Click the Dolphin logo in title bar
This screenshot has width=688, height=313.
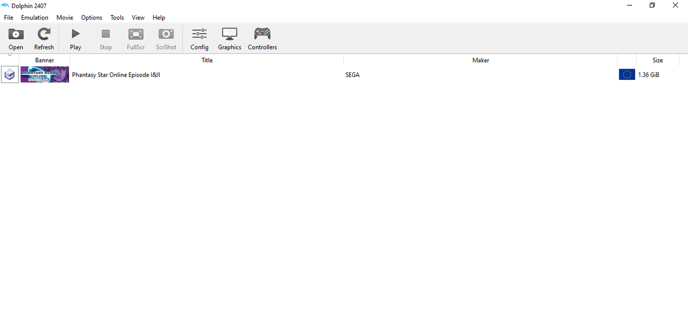click(x=5, y=5)
